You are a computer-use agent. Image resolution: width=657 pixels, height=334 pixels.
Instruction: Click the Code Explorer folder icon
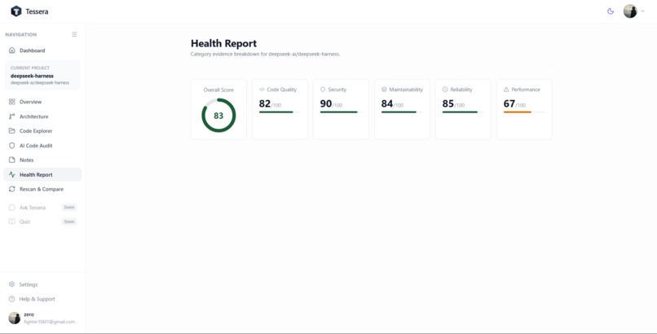pos(11,130)
